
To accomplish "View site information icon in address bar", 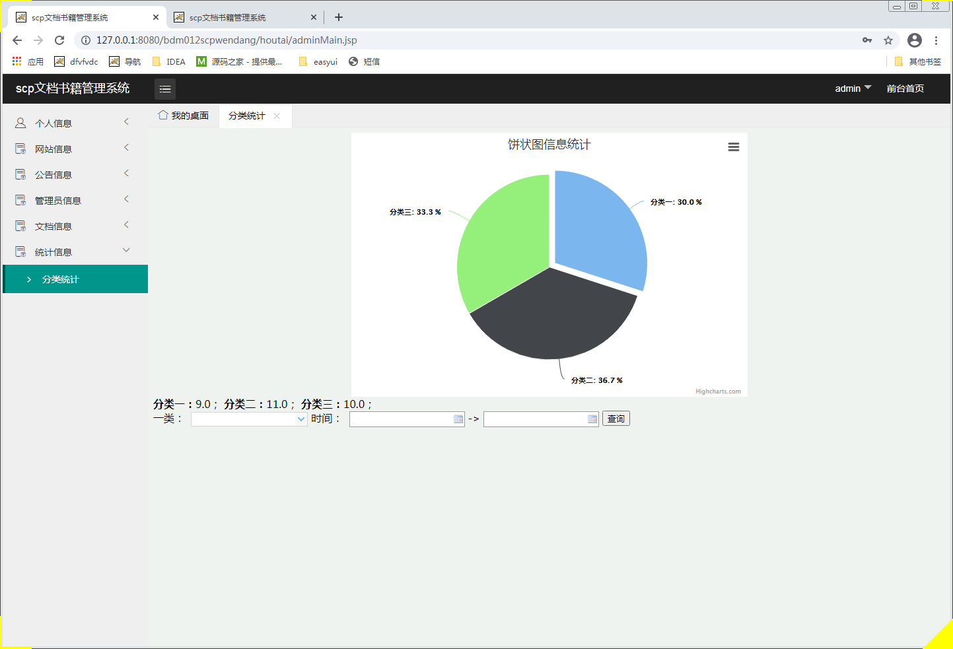I will (85, 40).
